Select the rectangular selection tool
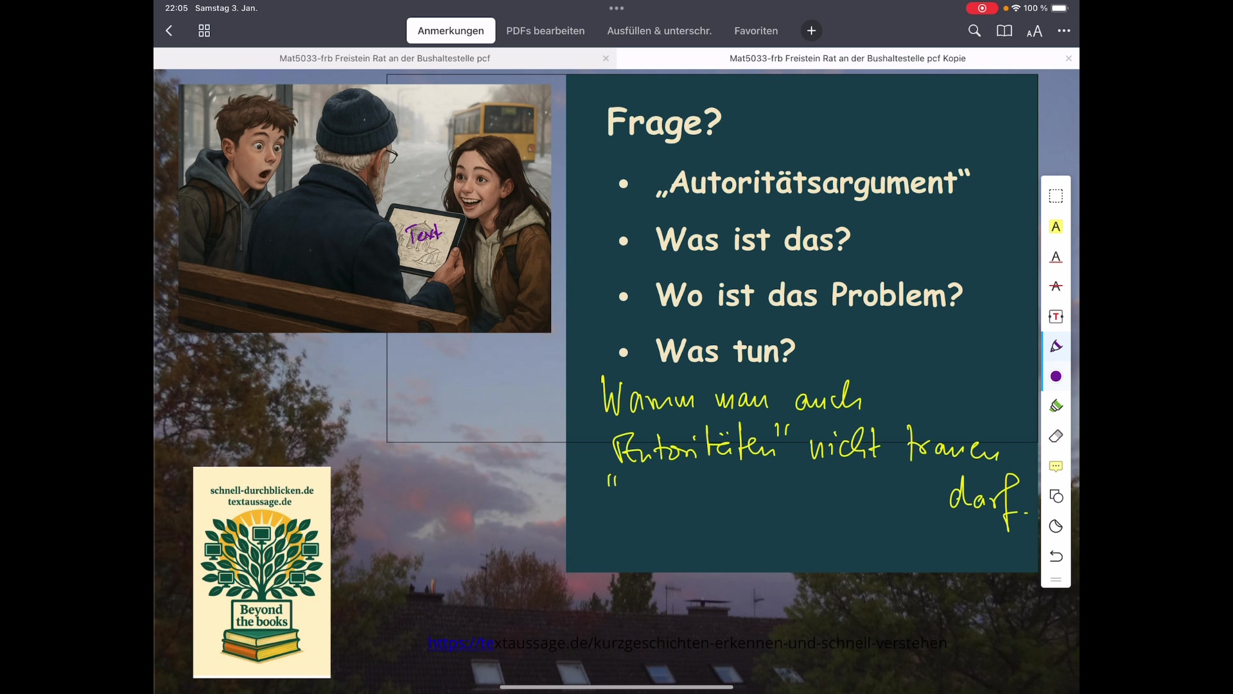 (1056, 195)
